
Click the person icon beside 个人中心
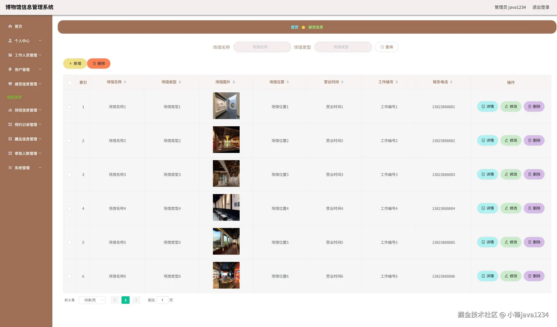pyautogui.click(x=10, y=41)
